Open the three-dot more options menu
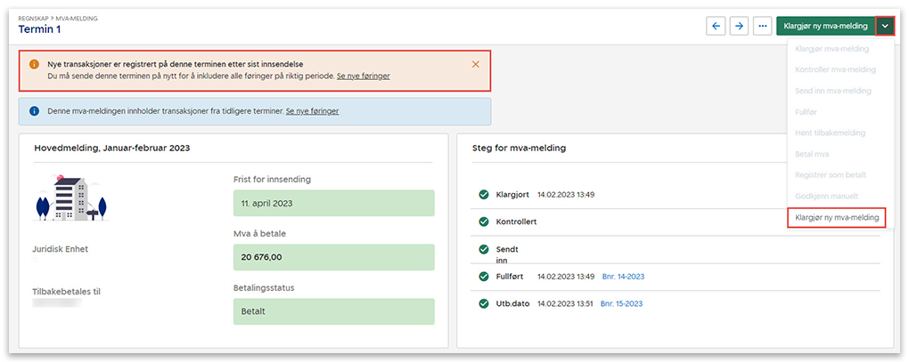The height and width of the screenshot is (362, 909). coord(762,26)
